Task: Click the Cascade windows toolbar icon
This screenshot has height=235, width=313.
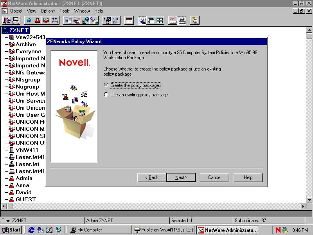Action: 151,20
